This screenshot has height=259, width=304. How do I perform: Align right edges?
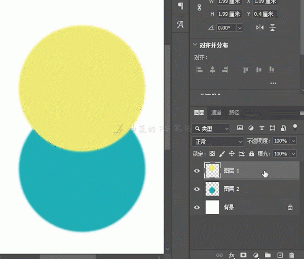click(225, 69)
